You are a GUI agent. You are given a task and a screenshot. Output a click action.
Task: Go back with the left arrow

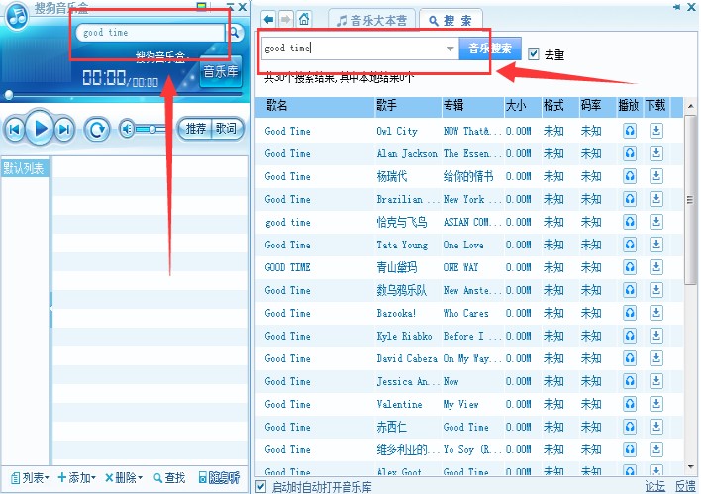(x=268, y=19)
